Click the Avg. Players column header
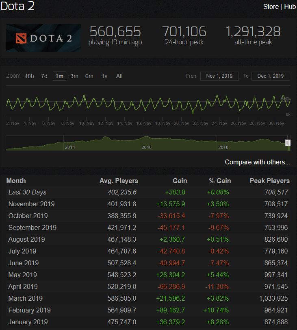 pyautogui.click(x=119, y=181)
